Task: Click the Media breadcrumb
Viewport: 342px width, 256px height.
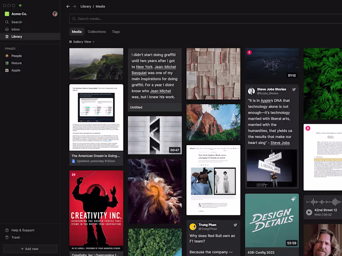Action: pos(100,6)
